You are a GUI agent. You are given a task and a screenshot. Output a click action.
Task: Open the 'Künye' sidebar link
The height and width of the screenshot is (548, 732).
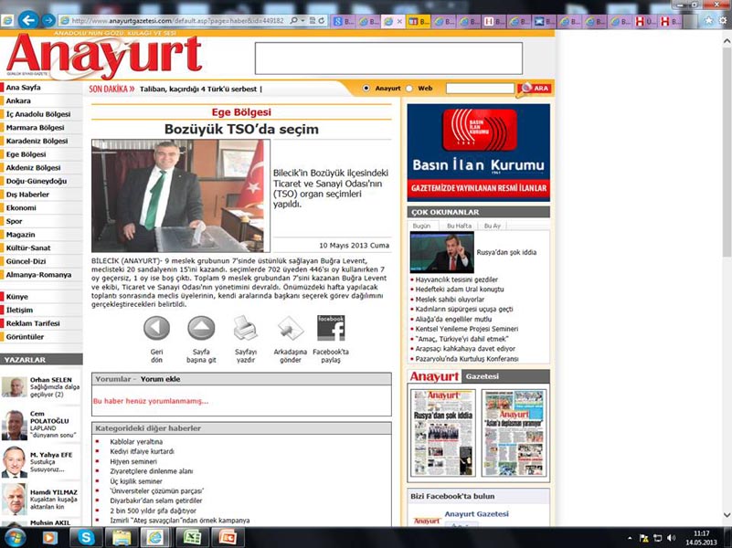16,297
